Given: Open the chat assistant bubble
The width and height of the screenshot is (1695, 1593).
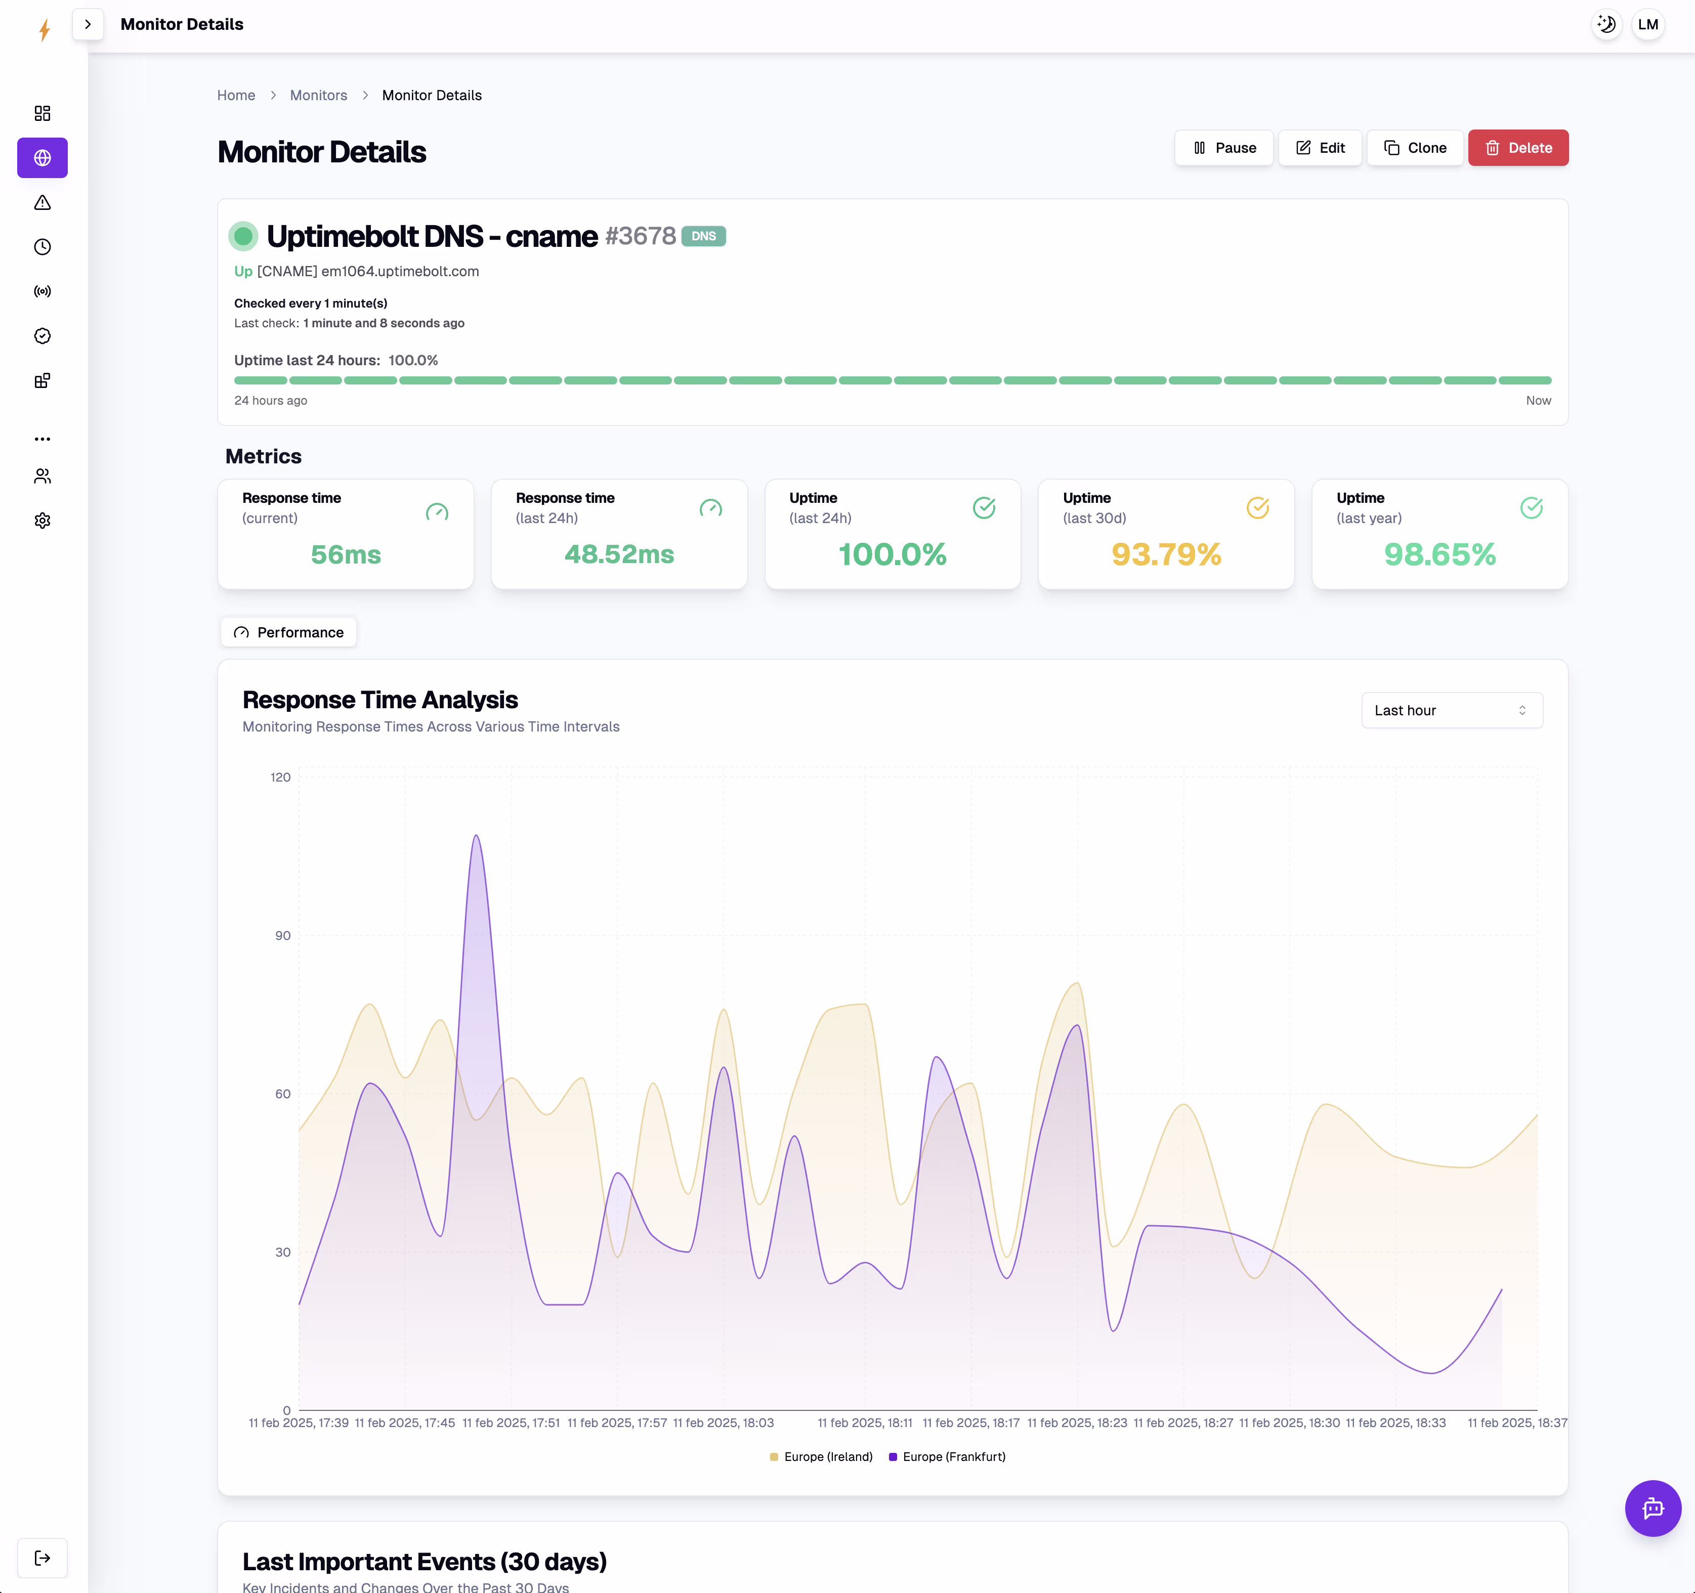Looking at the screenshot, I should click(1652, 1508).
